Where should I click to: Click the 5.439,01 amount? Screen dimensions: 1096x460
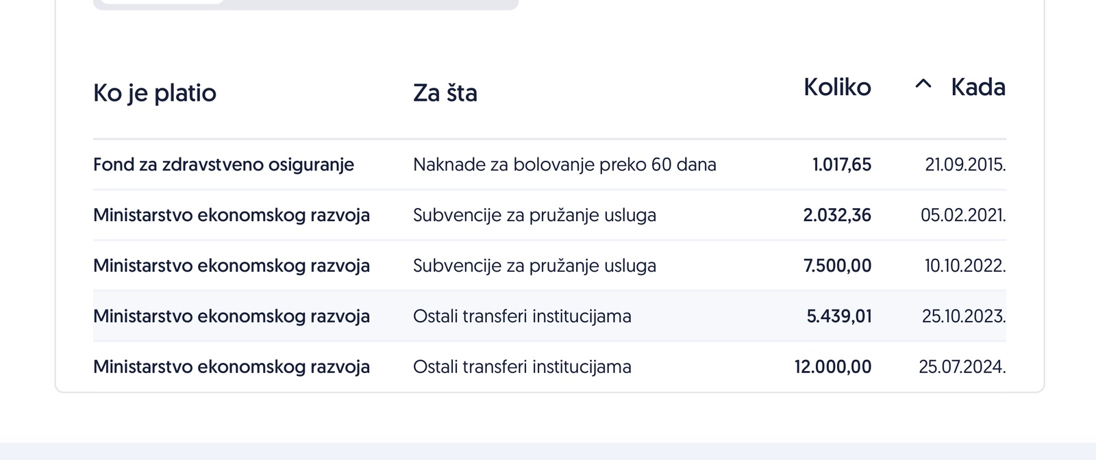point(839,317)
